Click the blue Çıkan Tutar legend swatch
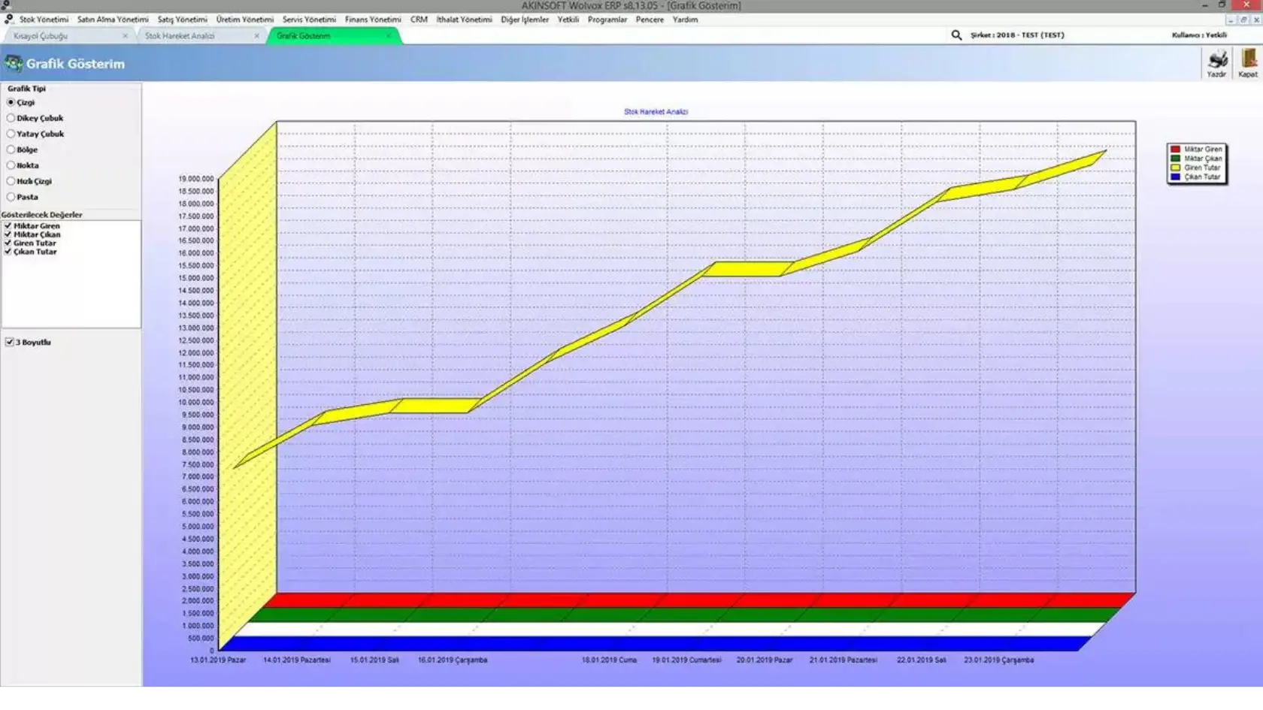 1175,177
